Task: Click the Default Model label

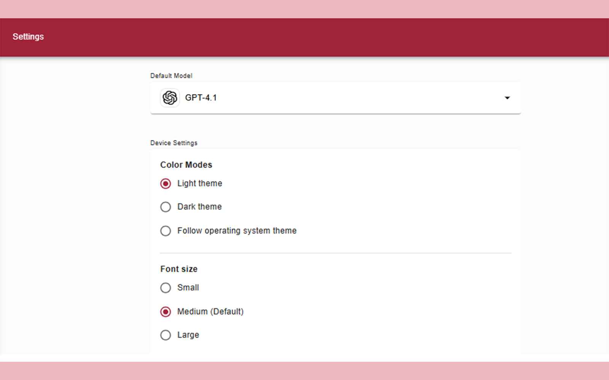Action: point(171,76)
